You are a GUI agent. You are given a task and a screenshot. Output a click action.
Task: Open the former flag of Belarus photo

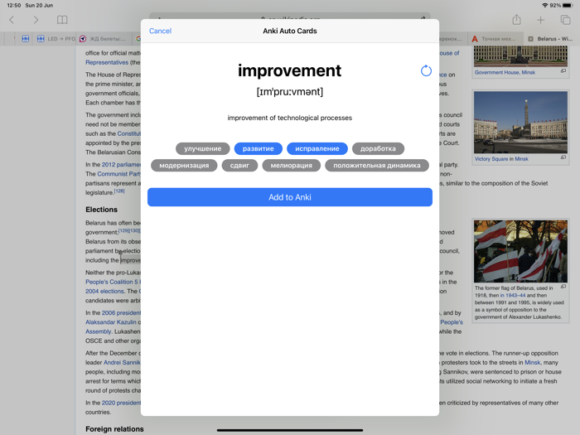[520, 251]
